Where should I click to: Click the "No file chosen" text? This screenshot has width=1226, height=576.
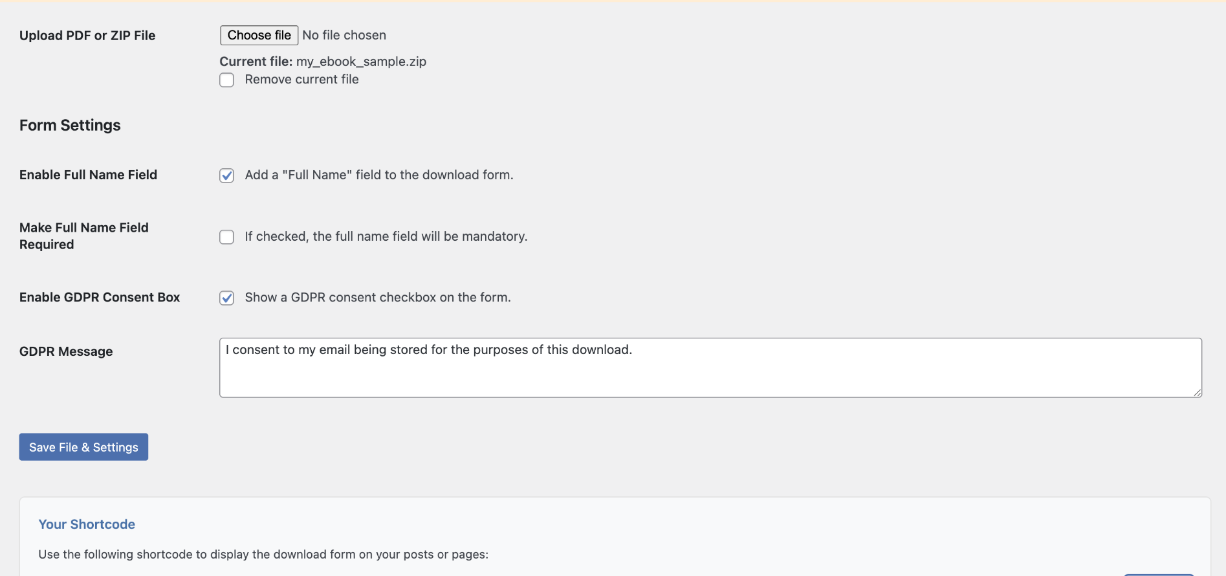344,36
